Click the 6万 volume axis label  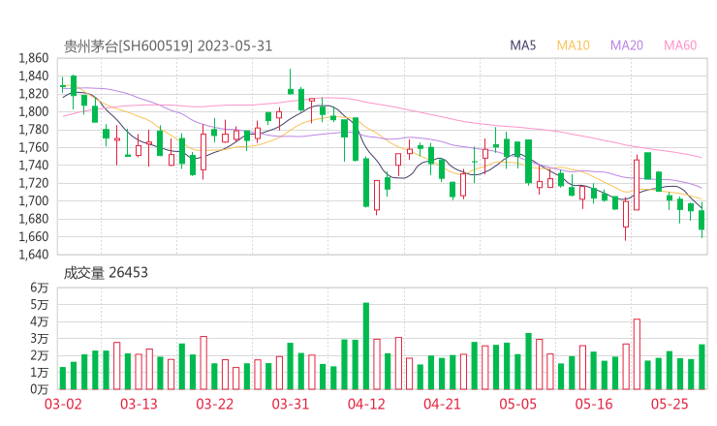click(40, 288)
